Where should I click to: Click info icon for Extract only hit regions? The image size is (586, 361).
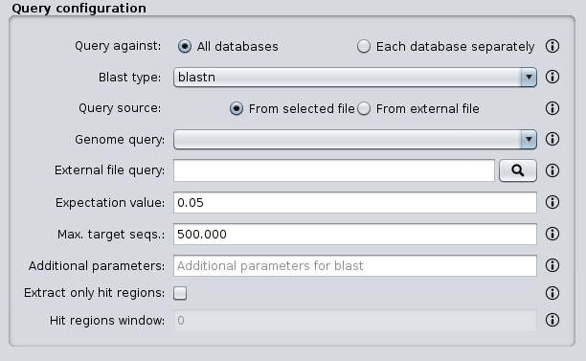pos(552,293)
